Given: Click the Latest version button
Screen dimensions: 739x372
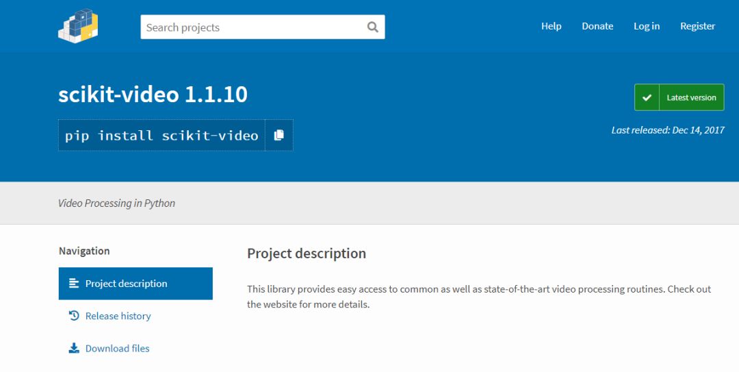Looking at the screenshot, I should coord(679,97).
